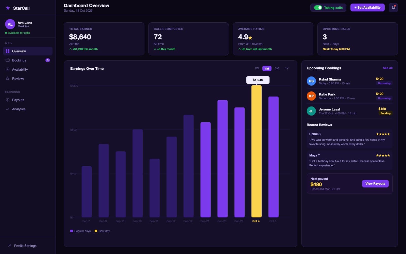Click the Bookings count badge showing 3
This screenshot has width=406, height=254.
[47, 60]
